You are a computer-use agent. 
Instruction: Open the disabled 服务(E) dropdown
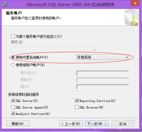[x=54, y=50]
